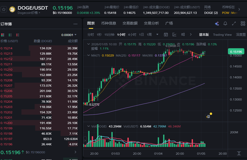Open price alert bell icon
The image size is (247, 160).
(x=225, y=23)
